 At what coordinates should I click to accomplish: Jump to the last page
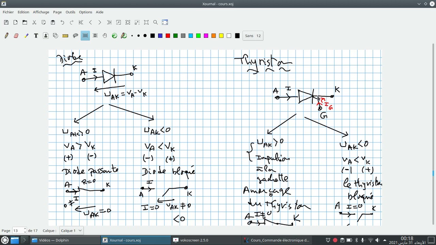109,22
